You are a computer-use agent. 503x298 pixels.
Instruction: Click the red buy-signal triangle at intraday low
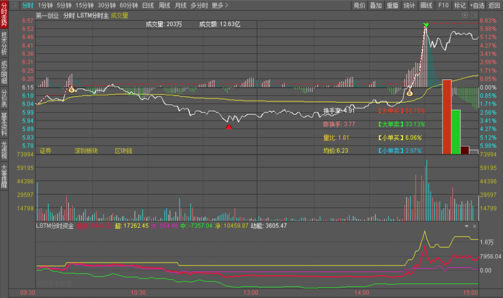[228, 127]
